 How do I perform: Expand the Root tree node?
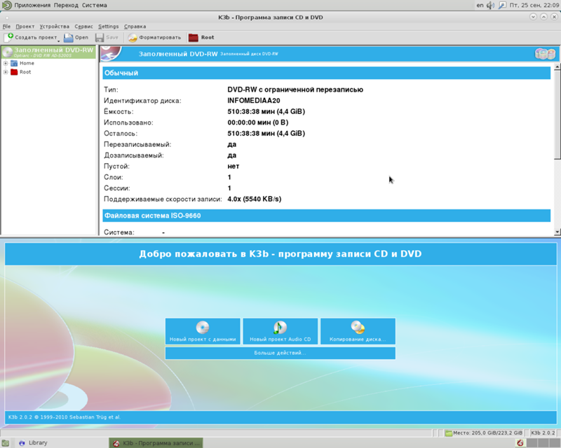pyautogui.click(x=6, y=72)
